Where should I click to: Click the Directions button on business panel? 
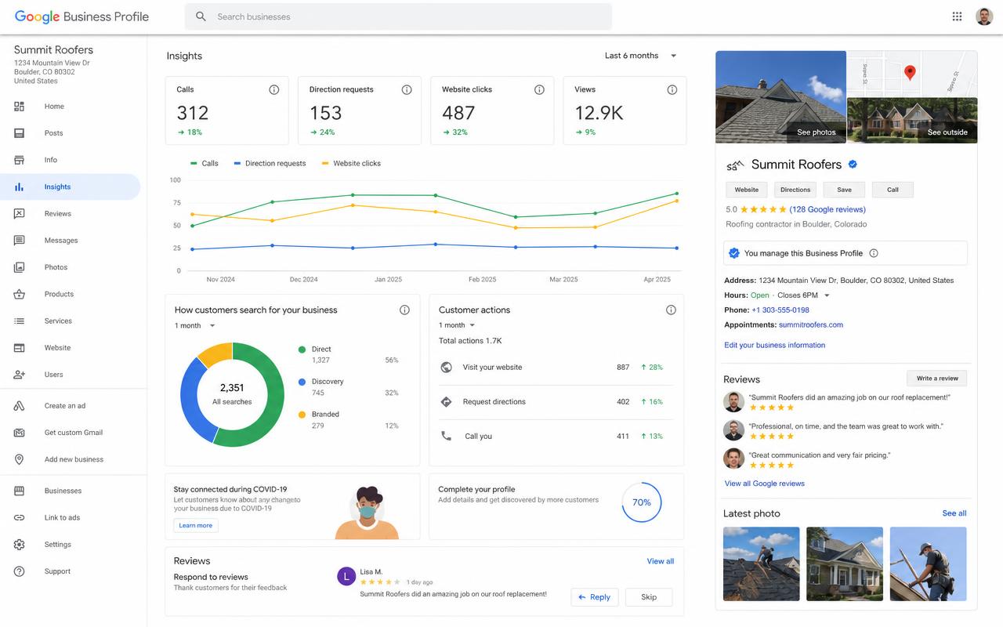[795, 190]
